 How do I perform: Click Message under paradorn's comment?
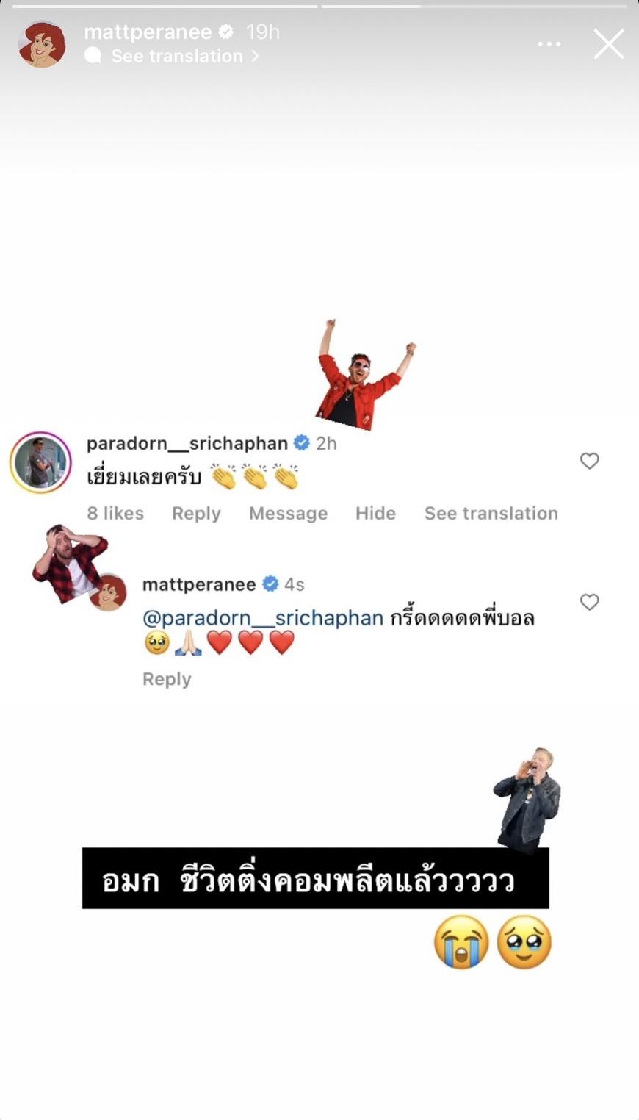[288, 513]
